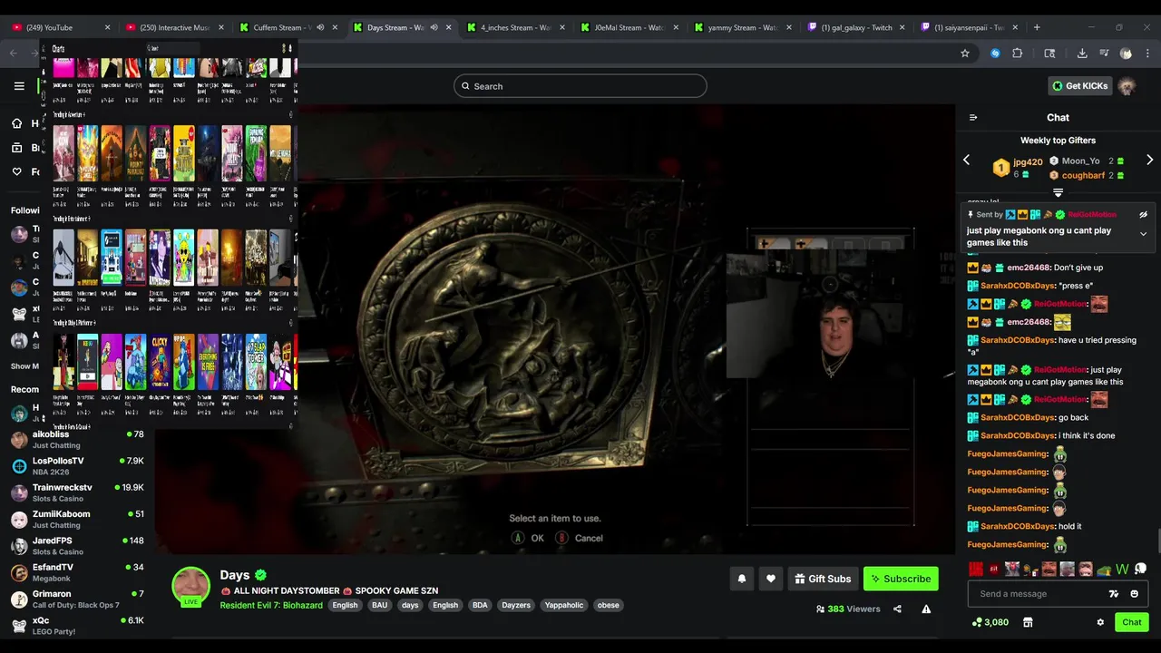
Task: Open xQc recommended channel
Action: coord(77,625)
